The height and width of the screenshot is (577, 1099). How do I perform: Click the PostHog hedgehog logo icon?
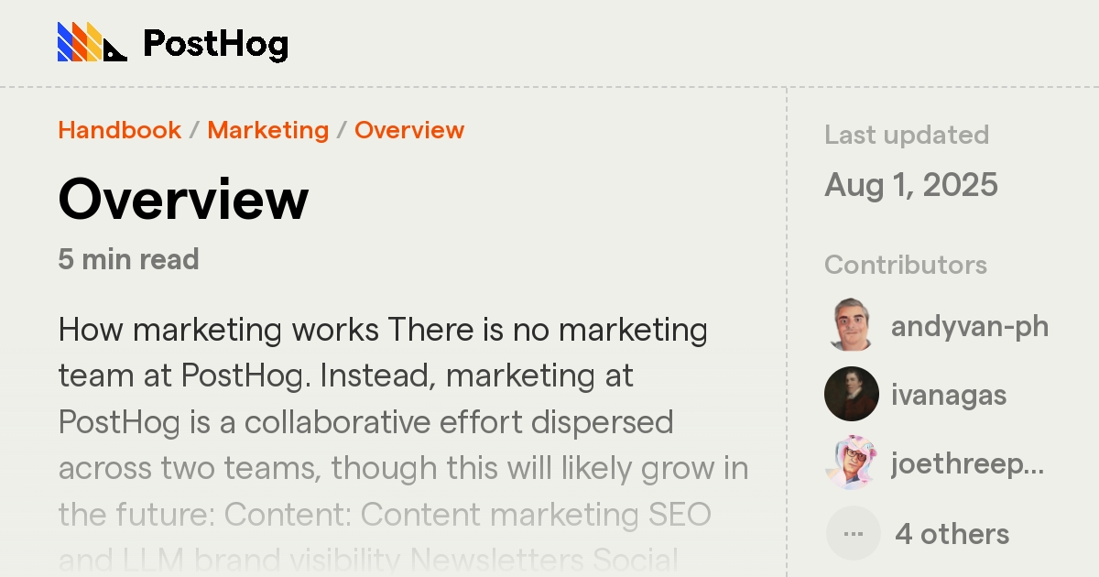[92, 42]
